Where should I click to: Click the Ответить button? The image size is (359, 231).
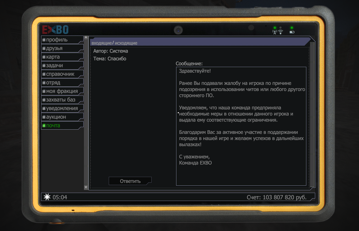click(130, 181)
